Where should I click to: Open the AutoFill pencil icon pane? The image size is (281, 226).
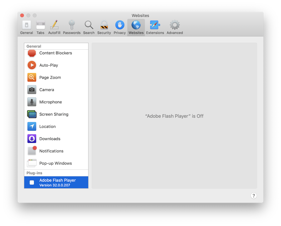54,27
